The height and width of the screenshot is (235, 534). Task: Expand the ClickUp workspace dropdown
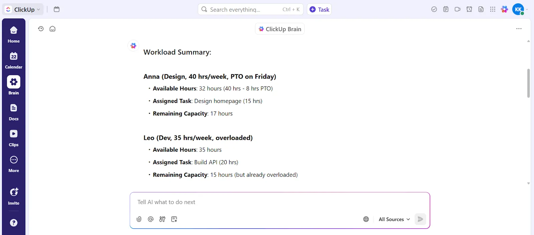[x=23, y=9]
